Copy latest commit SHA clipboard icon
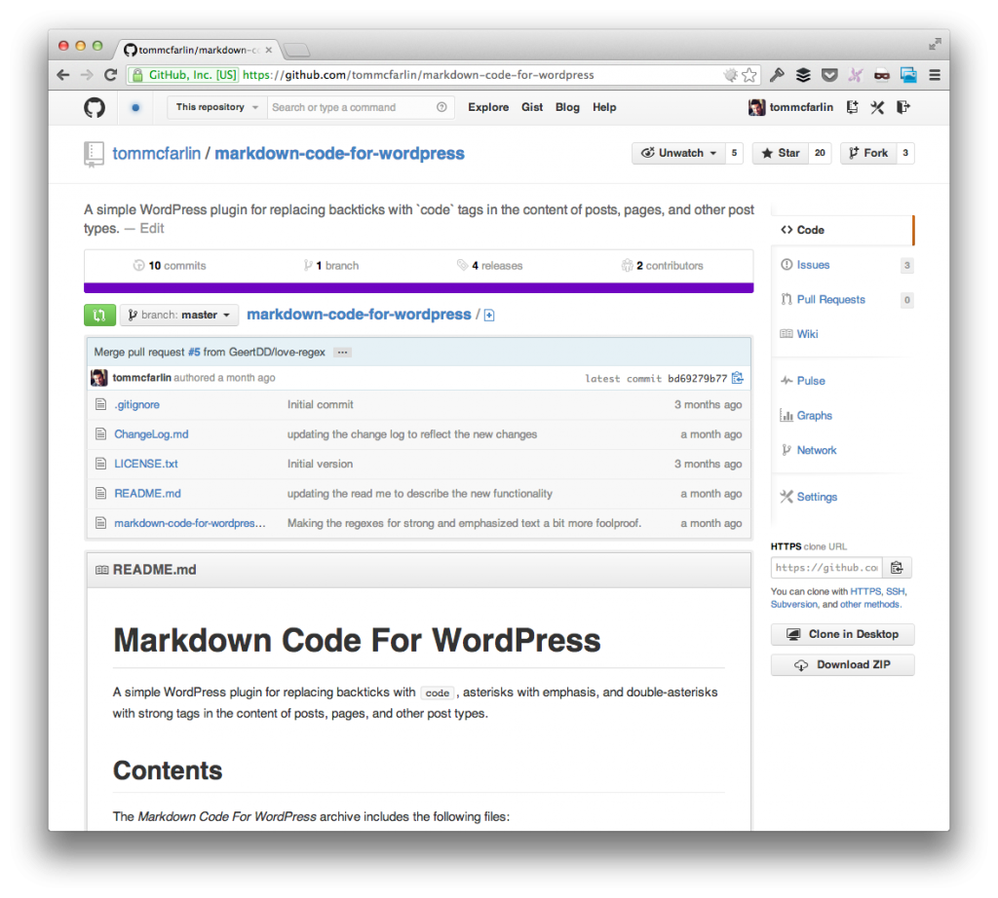 coord(738,378)
